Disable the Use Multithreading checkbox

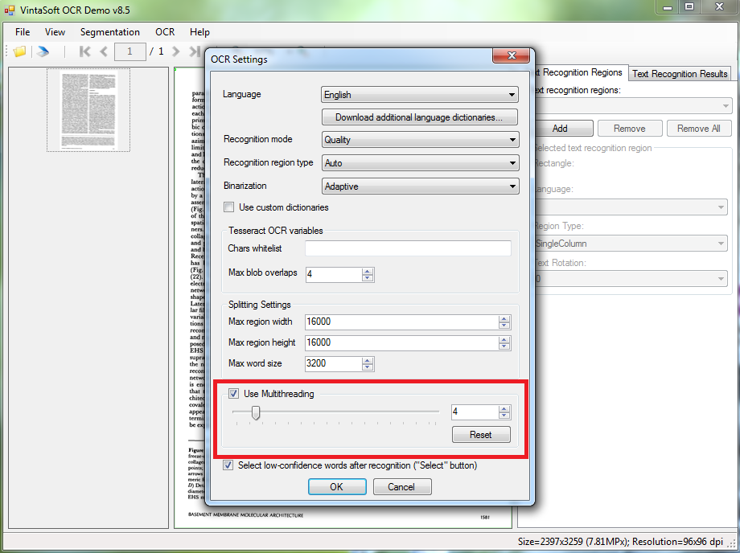click(x=233, y=394)
